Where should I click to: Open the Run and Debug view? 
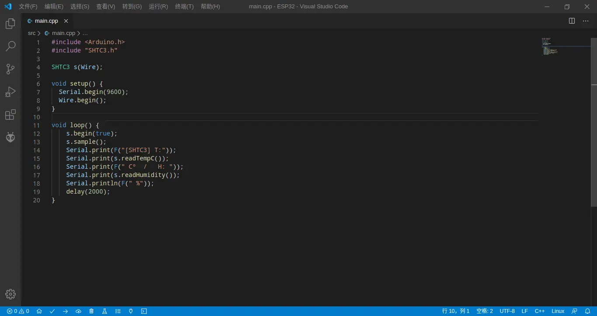10,92
